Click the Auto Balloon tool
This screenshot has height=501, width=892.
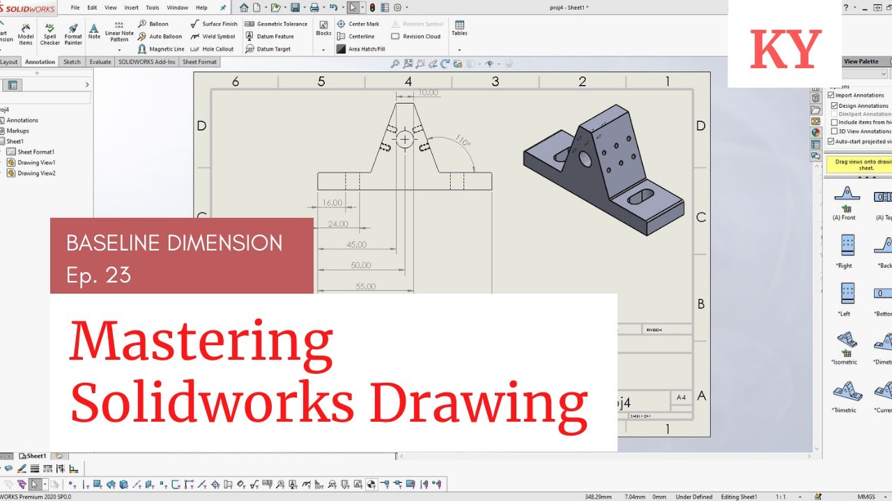(x=160, y=36)
